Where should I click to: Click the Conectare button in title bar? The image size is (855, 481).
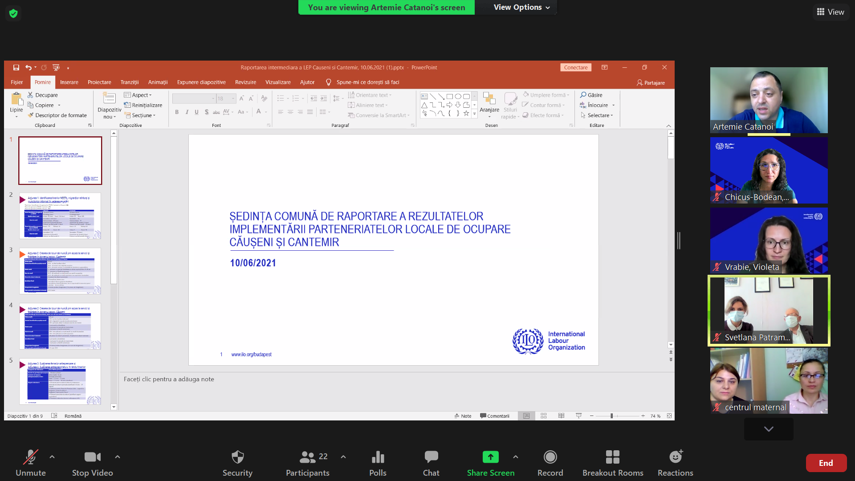pos(575,68)
